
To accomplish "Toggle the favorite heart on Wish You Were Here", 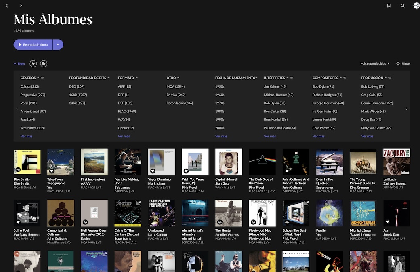I will pyautogui.click(x=186, y=171).
